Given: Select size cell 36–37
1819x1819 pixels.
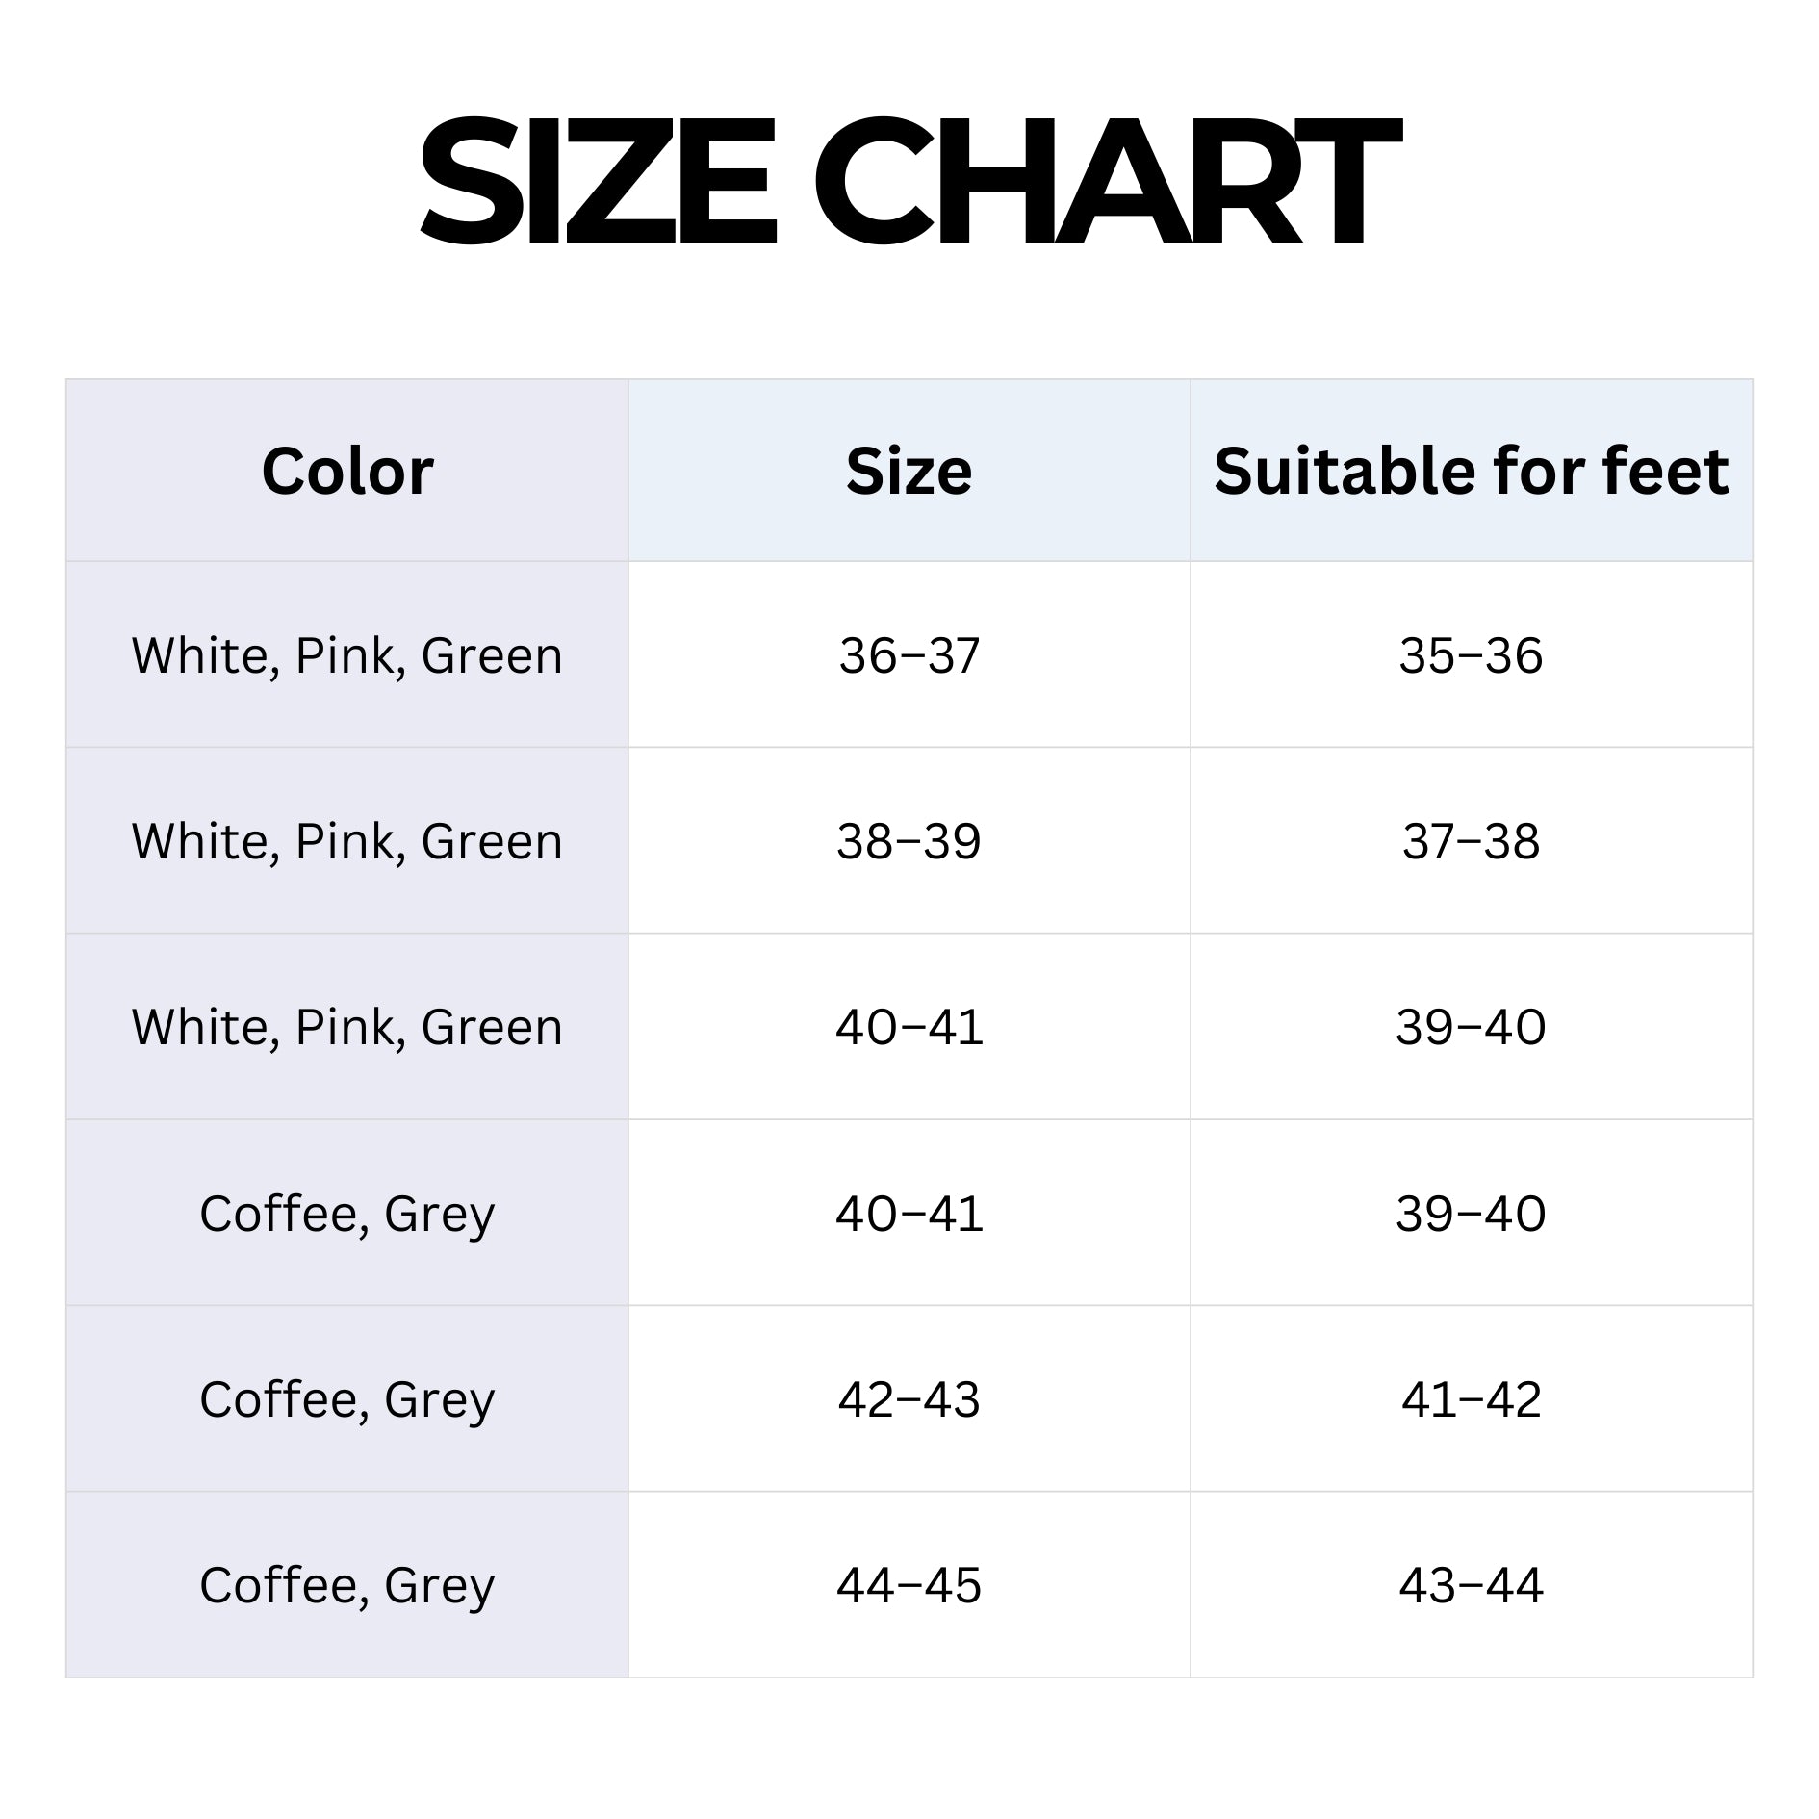Looking at the screenshot, I should pyautogui.click(x=909, y=655).
